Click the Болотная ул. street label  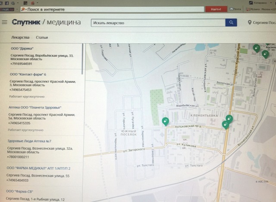pyautogui.click(x=225, y=83)
